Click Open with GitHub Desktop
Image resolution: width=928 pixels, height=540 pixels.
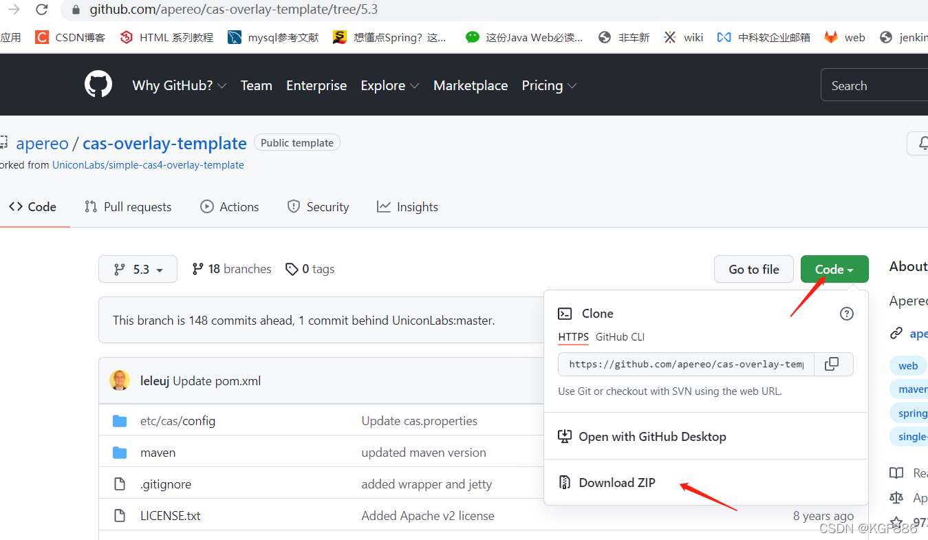coord(651,437)
